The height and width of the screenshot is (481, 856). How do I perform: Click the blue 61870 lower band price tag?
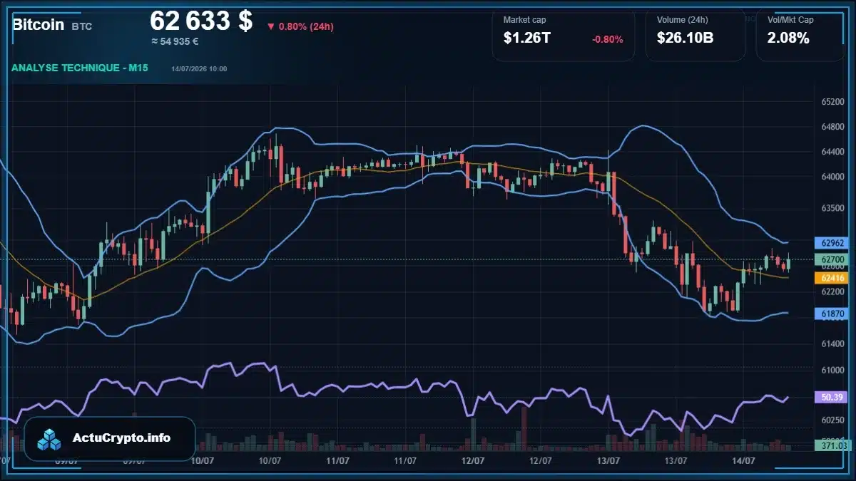click(x=832, y=314)
